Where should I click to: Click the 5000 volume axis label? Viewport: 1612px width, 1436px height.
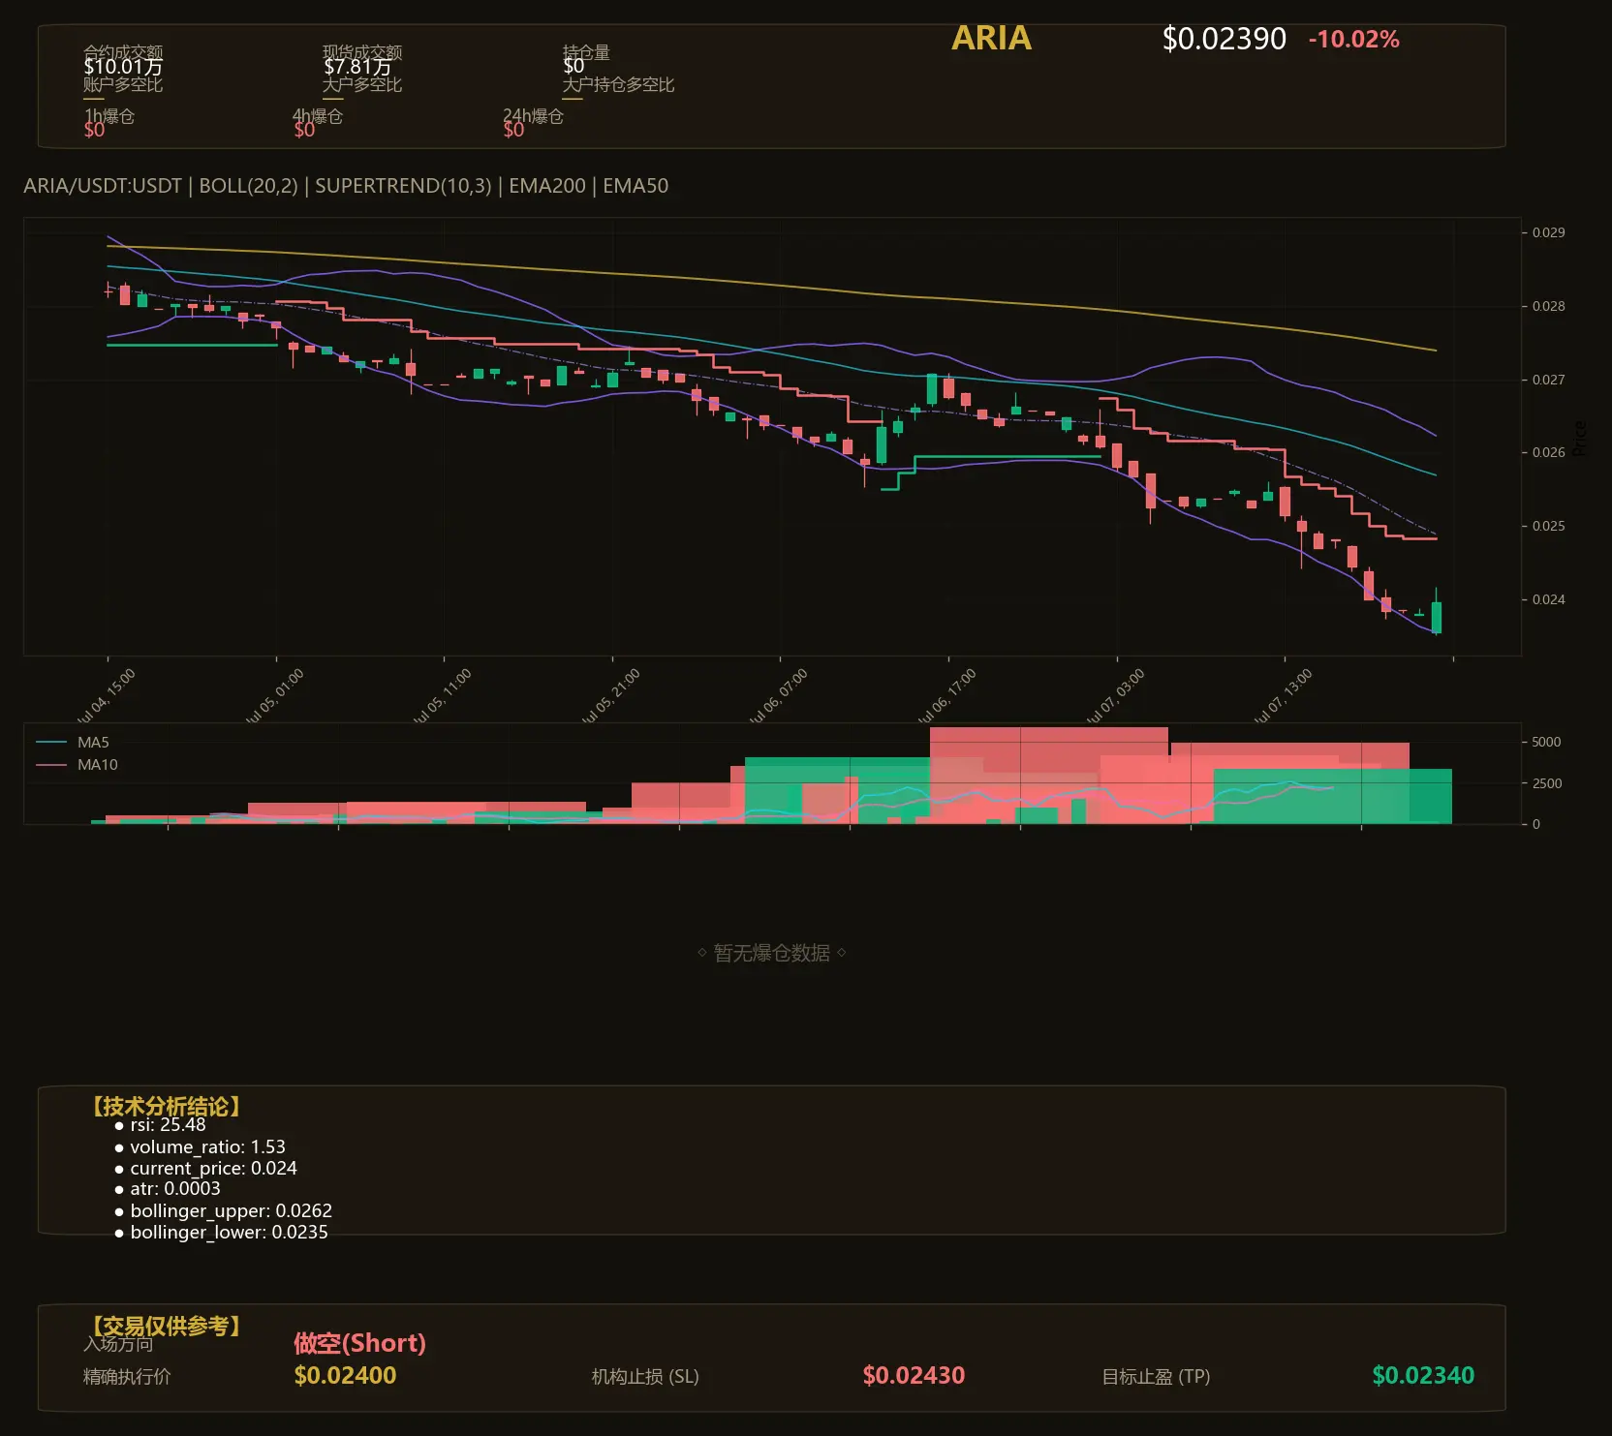tap(1546, 742)
